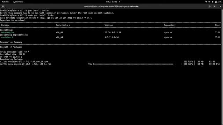The height and width of the screenshot is (125, 223).
Task: Click the Package column header
Action: coord(5,25)
